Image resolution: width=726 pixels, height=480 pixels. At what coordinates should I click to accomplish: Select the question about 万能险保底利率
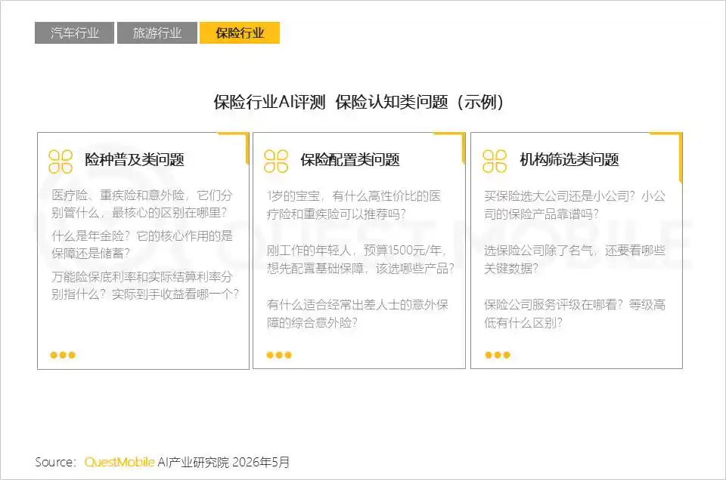coord(145,285)
